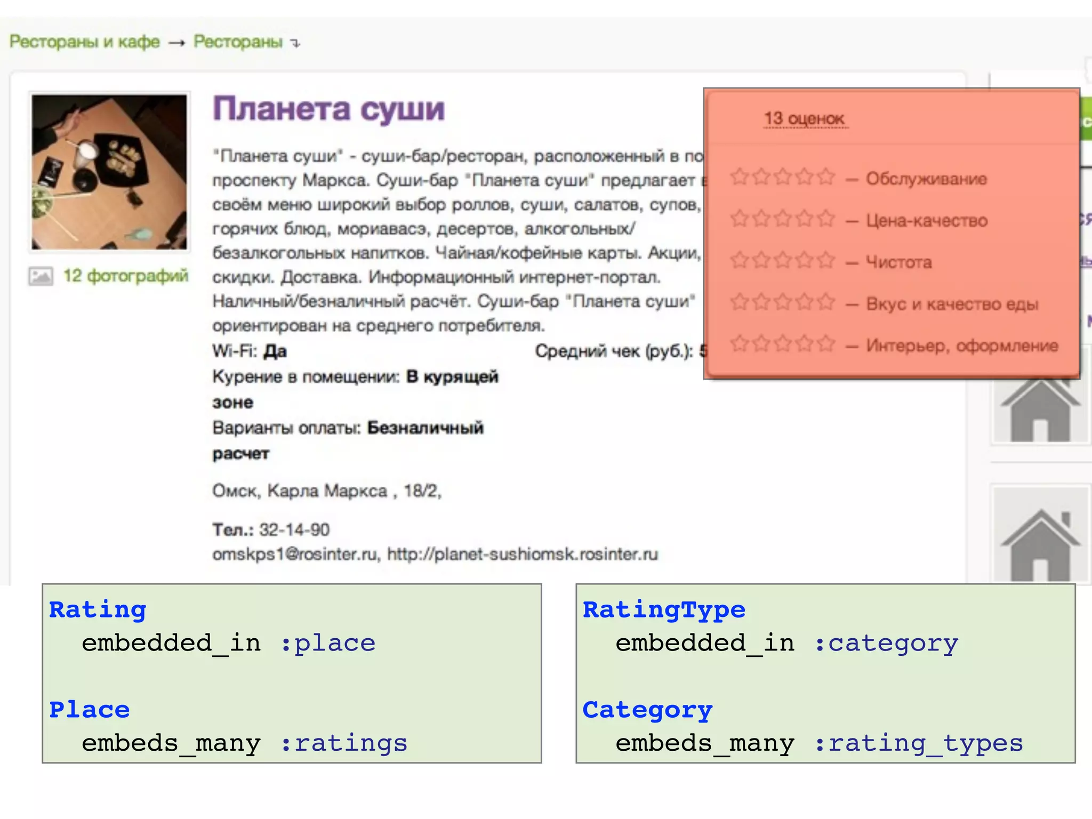Rate Обслуживание with the first star
1092x819 pixels.
(740, 176)
